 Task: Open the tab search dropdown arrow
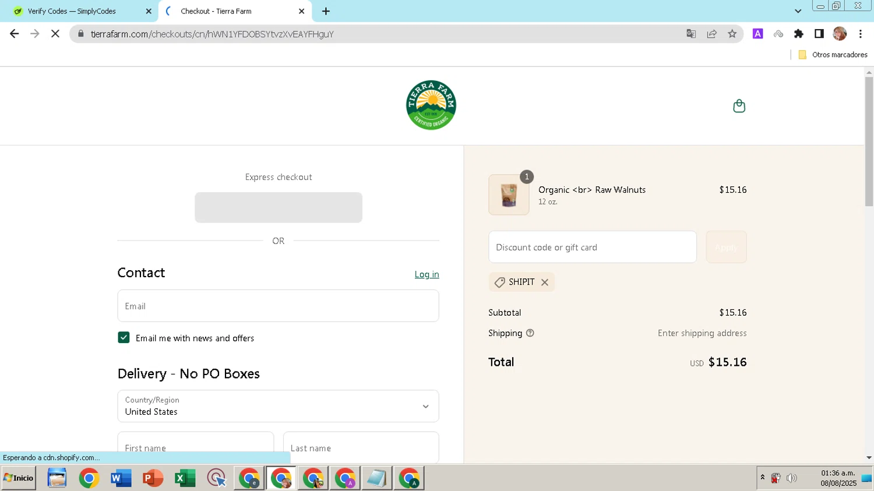(798, 11)
